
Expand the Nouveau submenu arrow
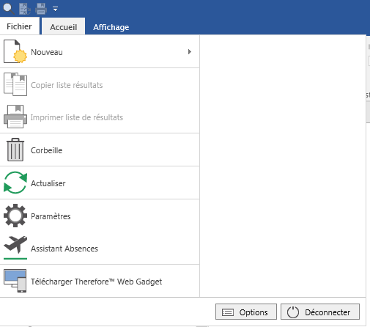click(x=190, y=52)
